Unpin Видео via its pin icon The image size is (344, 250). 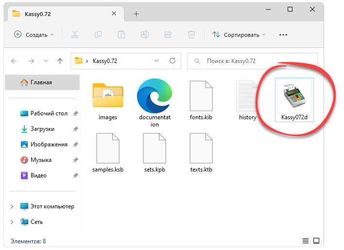click(x=75, y=175)
